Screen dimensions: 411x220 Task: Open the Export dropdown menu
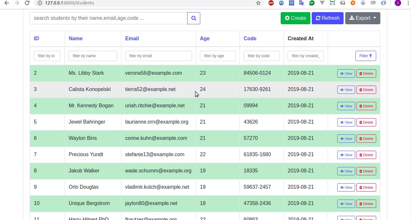pos(362,18)
